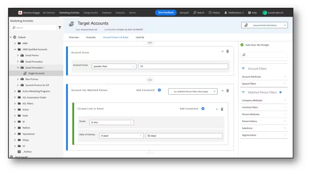309x174 pixels.
Task: Click the filter funnel icon in tree search
Action: click(x=60, y=28)
